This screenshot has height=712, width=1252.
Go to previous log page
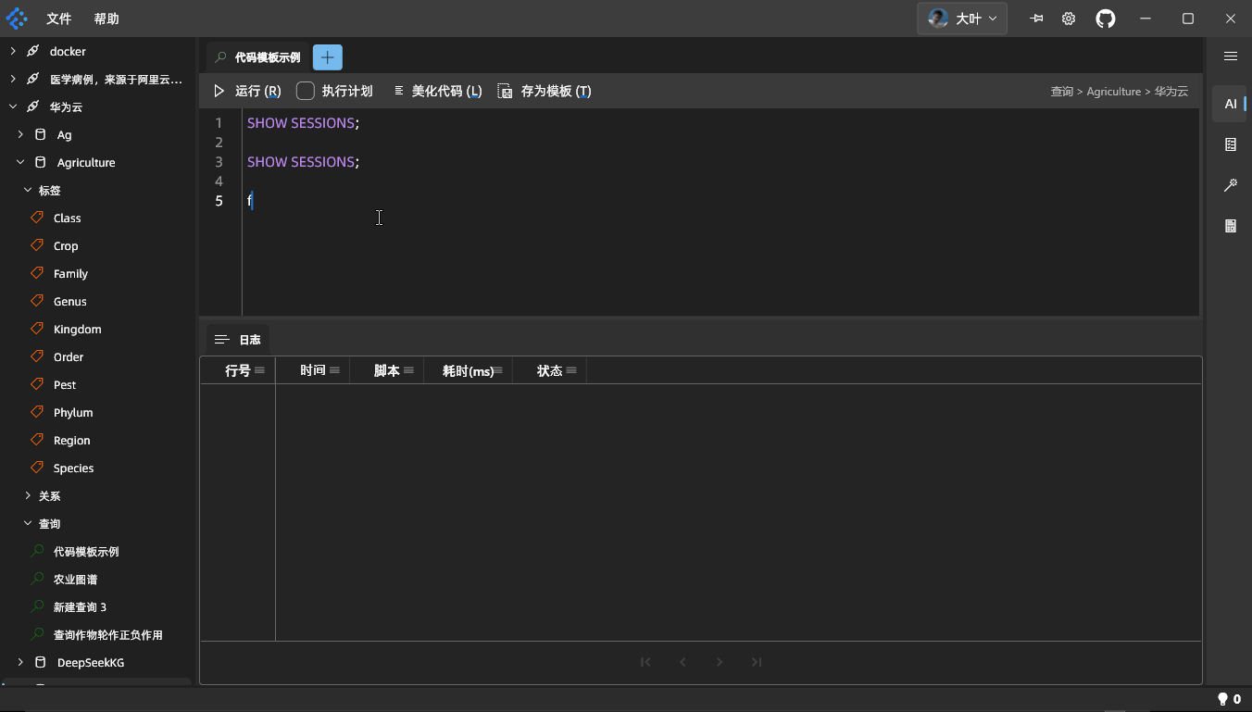click(x=682, y=662)
